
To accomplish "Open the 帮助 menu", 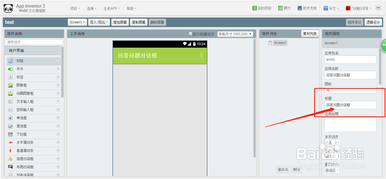I will (131, 8).
